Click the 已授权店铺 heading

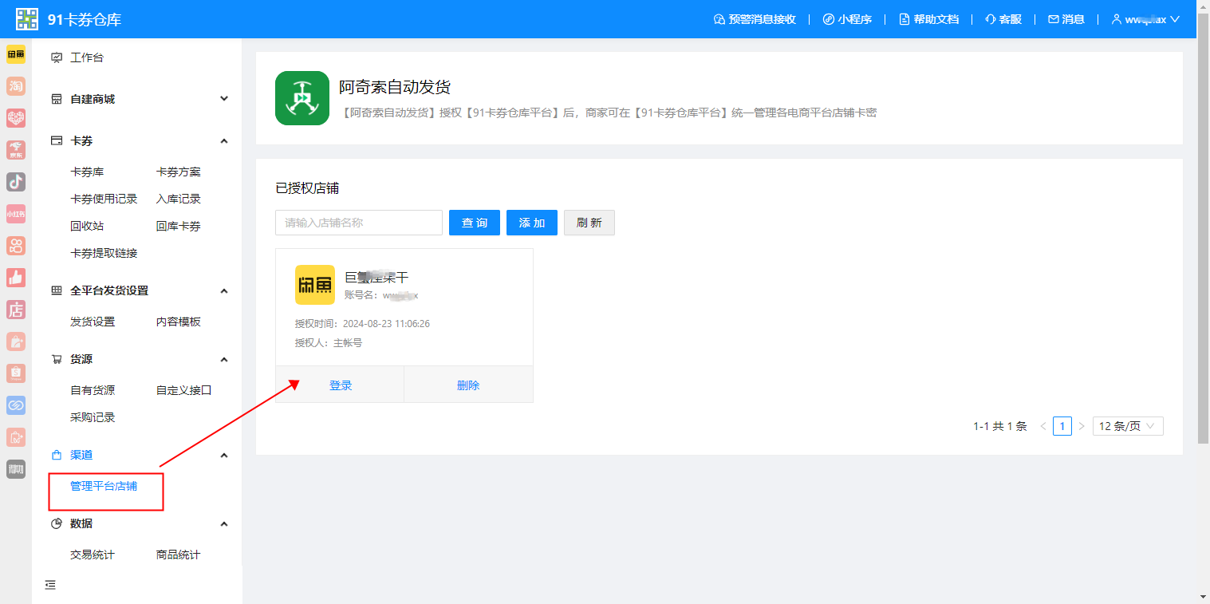307,188
